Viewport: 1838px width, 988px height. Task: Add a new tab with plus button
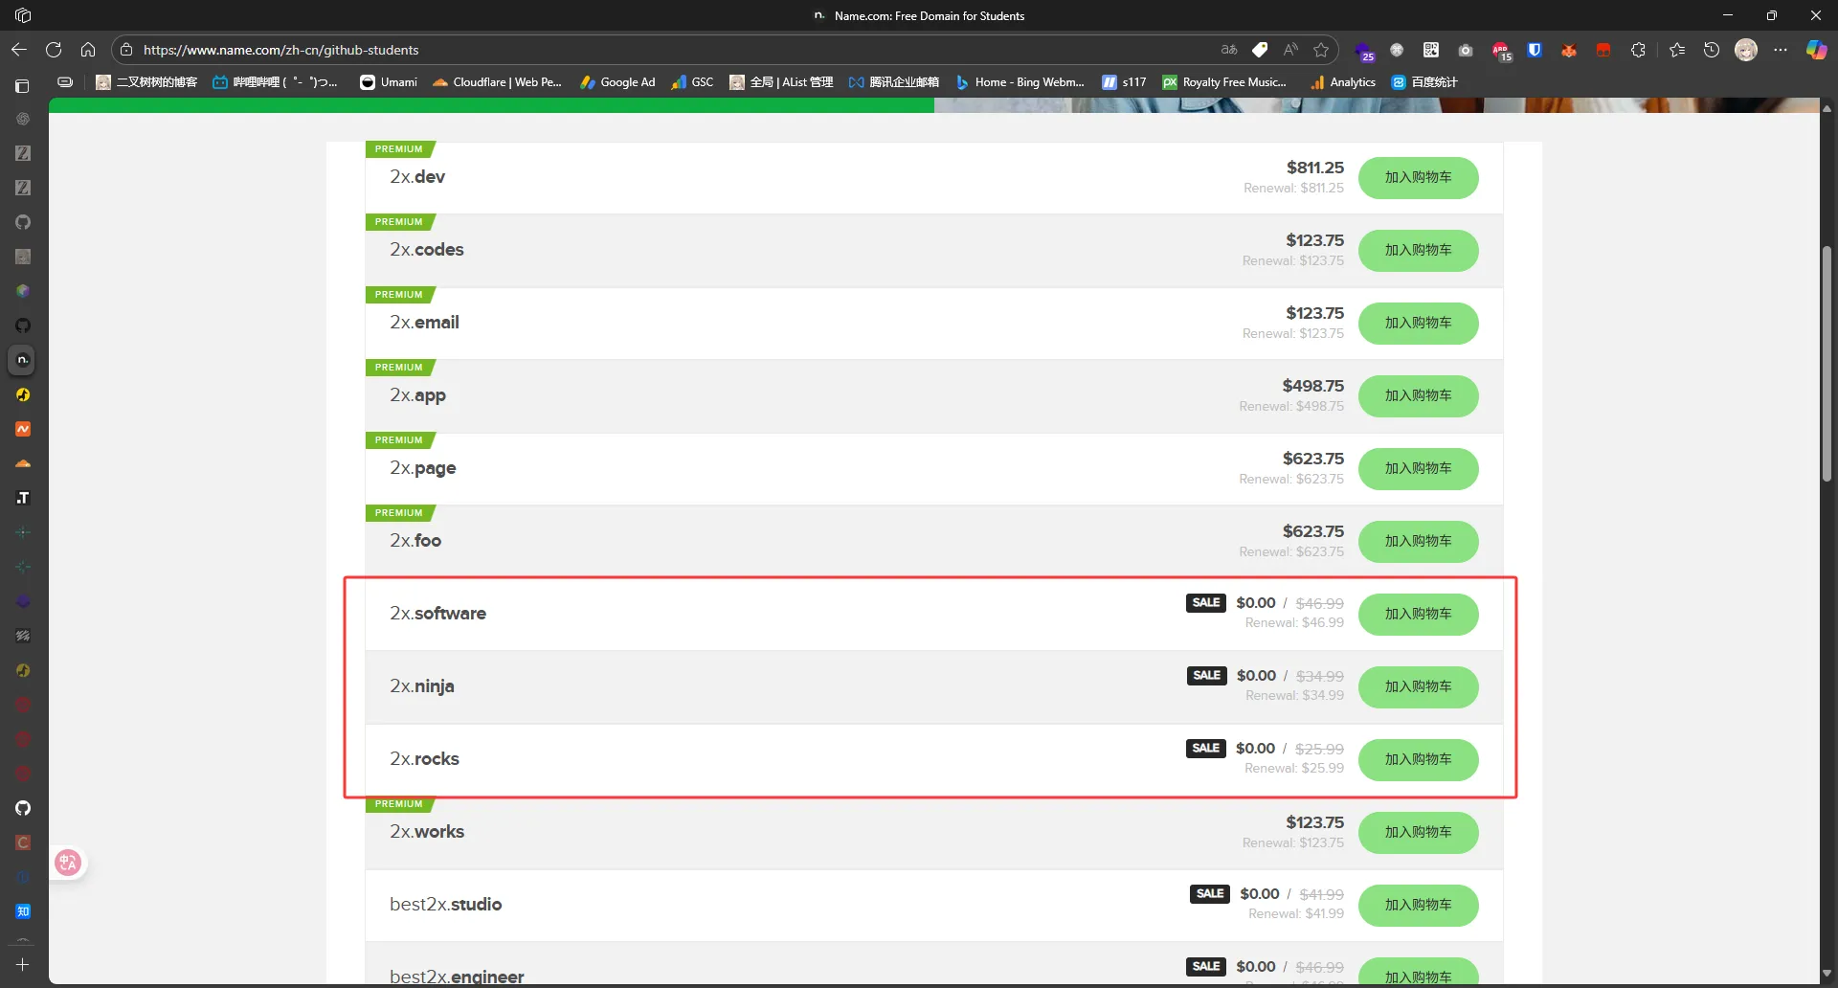[x=23, y=965]
